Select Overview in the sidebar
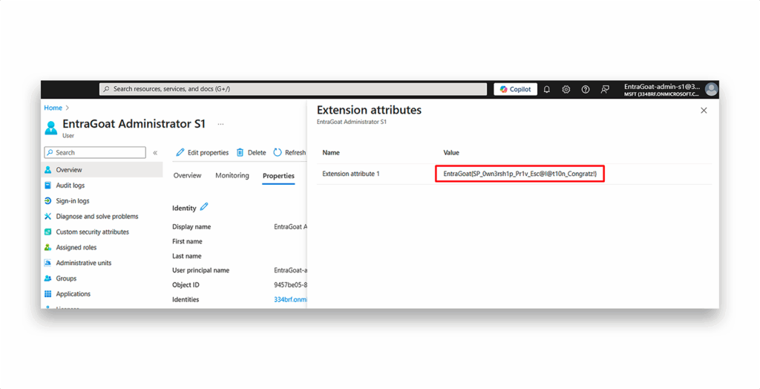Viewport: 760px width, 389px height. tap(102, 170)
